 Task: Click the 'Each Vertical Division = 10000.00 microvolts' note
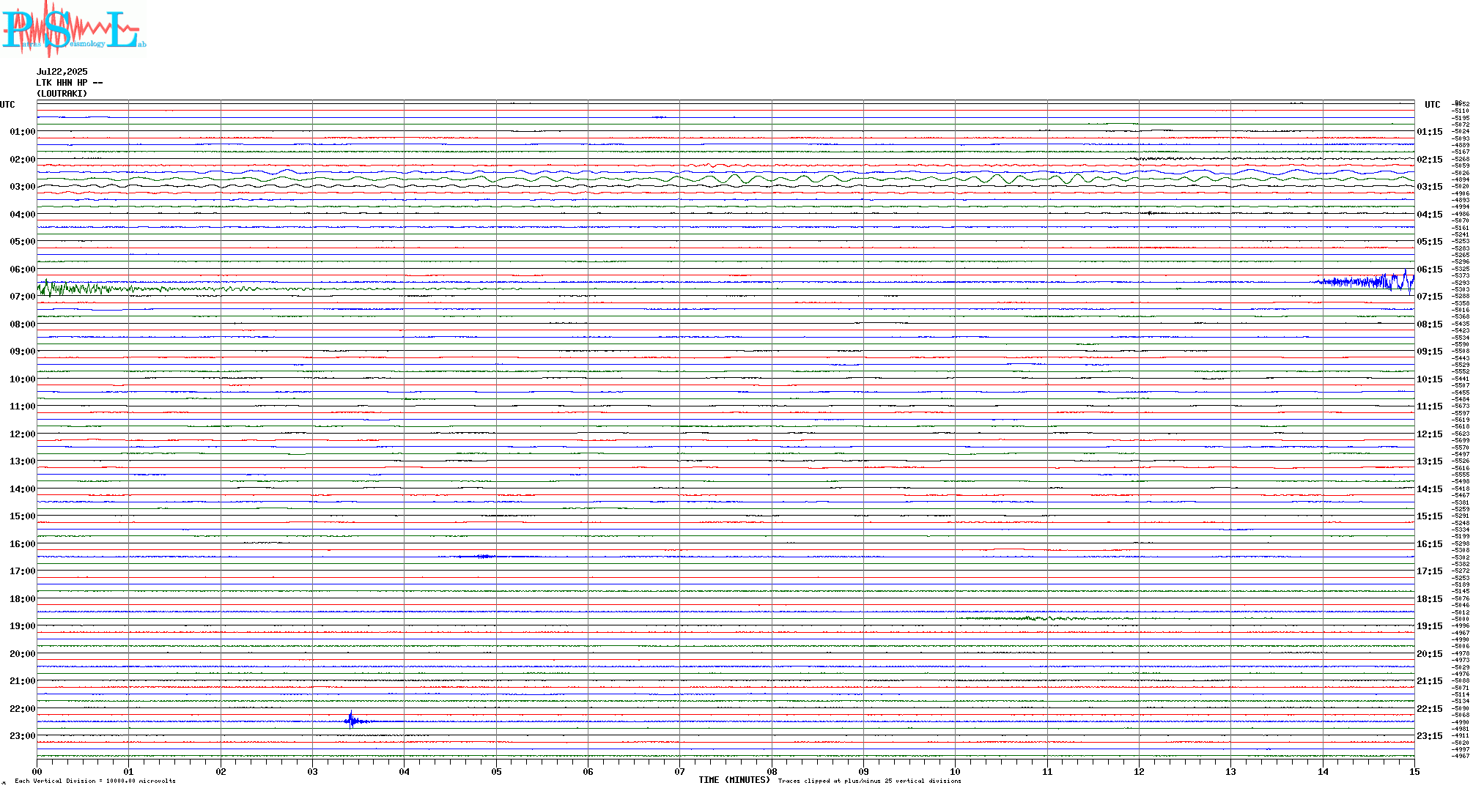pyautogui.click(x=95, y=781)
